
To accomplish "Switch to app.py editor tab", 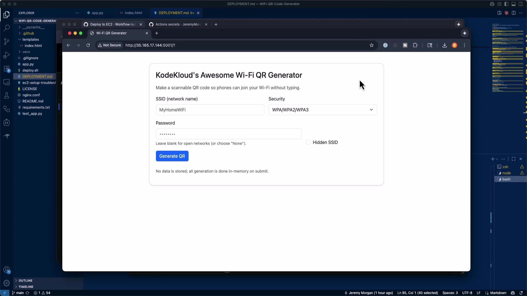I will coord(97,13).
